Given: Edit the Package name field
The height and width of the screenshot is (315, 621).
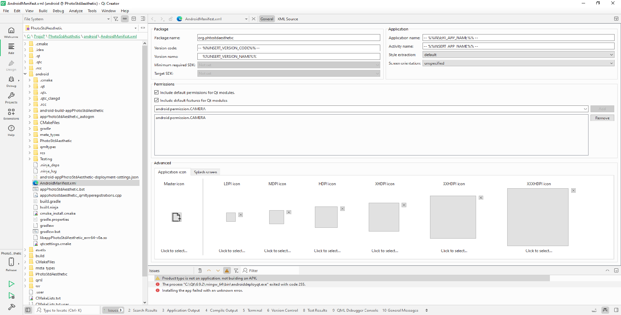Looking at the screenshot, I should tap(288, 38).
